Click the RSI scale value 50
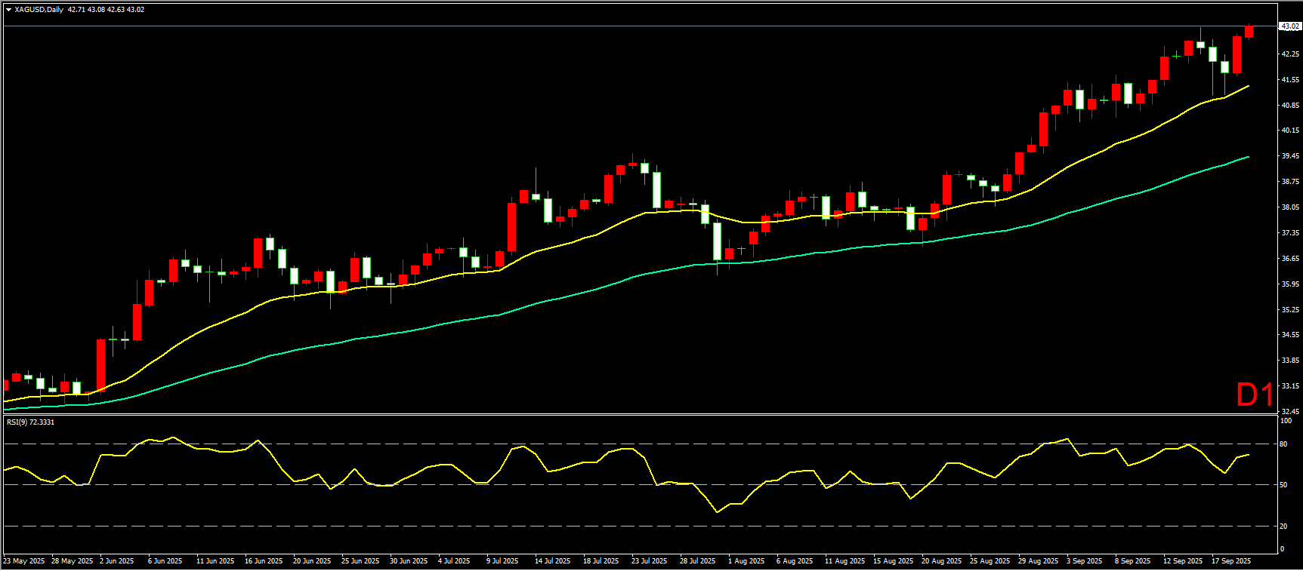This screenshot has width=1303, height=571. pos(1283,485)
